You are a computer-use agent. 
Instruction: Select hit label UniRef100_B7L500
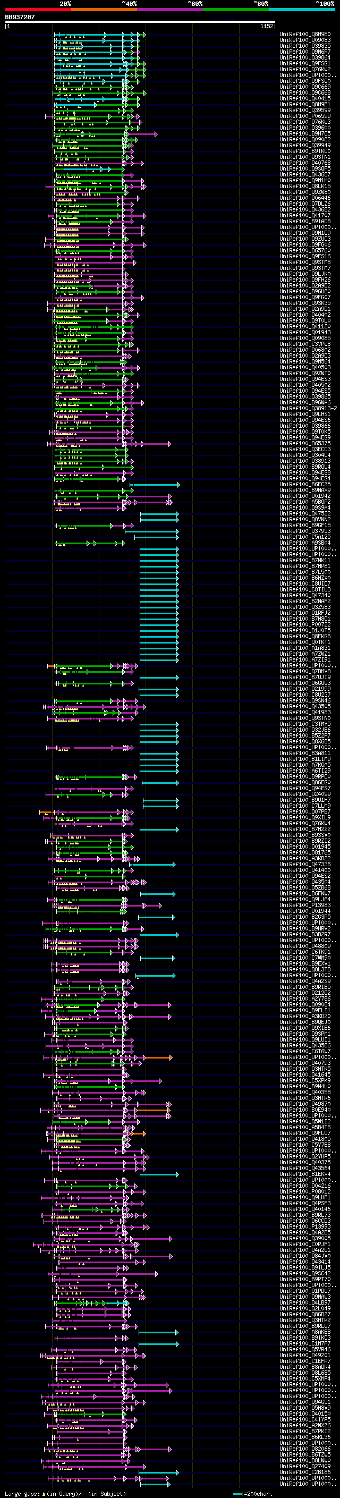305,572
